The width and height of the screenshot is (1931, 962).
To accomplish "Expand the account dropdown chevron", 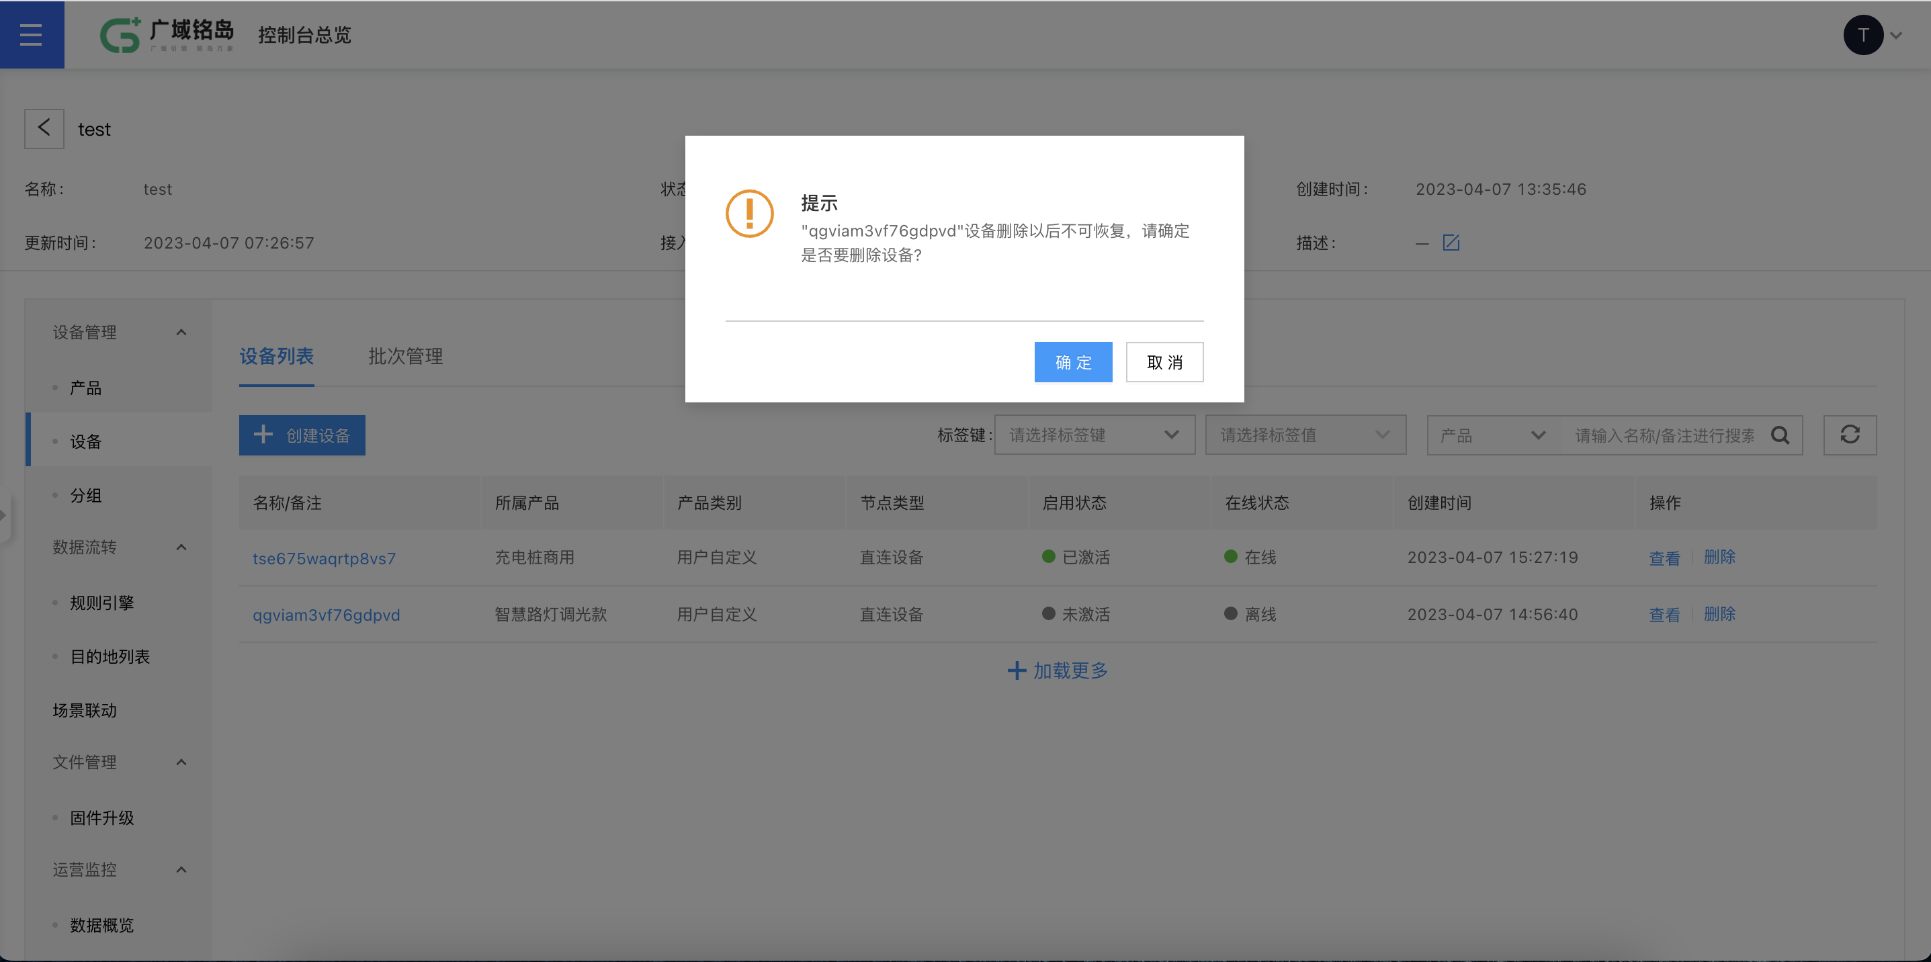I will coord(1896,35).
